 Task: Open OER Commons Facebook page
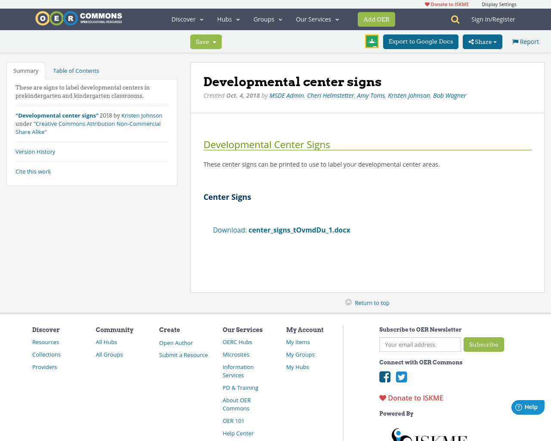tap(384, 377)
